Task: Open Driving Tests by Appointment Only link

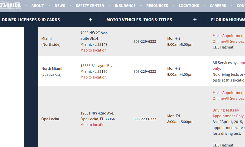Action: coord(228,113)
